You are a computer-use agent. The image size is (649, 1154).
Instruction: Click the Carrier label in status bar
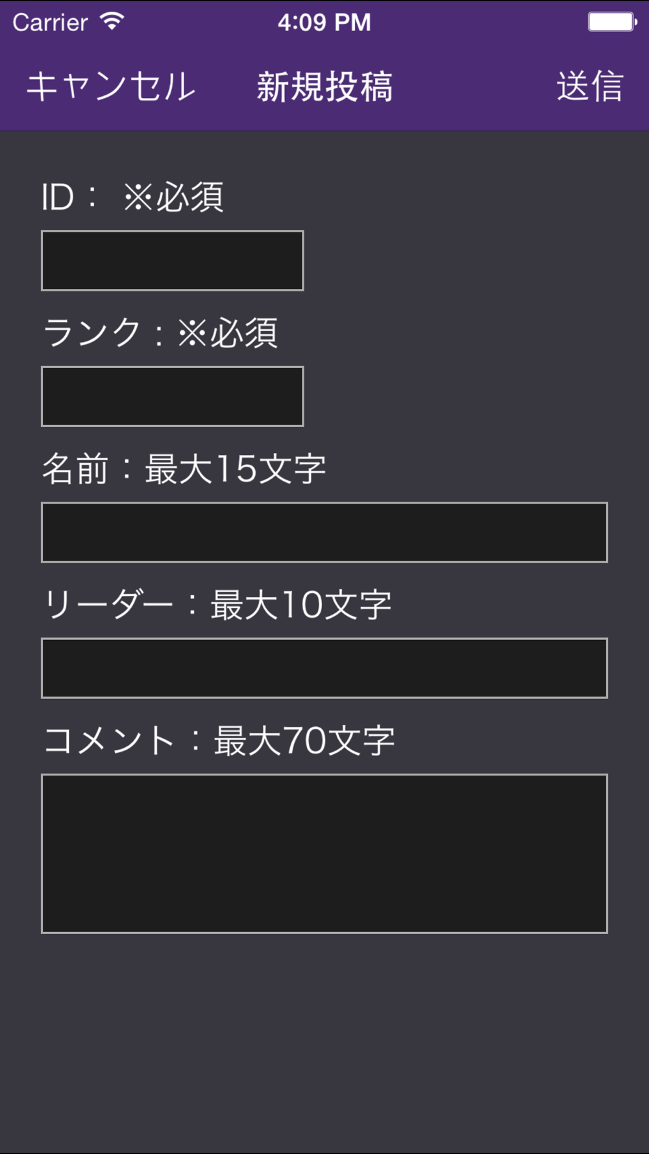[x=50, y=23]
